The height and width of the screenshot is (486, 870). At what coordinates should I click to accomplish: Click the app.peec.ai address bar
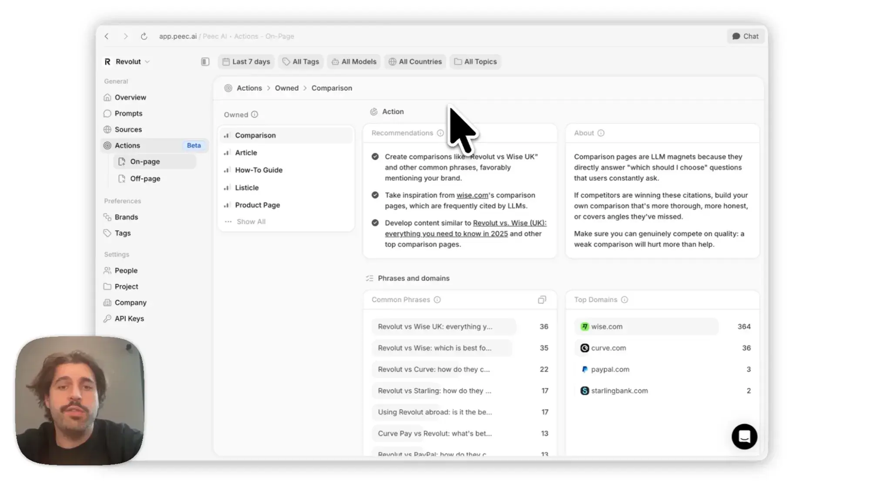tap(226, 36)
